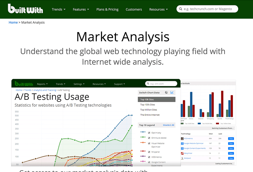Click the A/B Testing Usage chart title
Screen dimensions: 253x172
tap(52, 97)
